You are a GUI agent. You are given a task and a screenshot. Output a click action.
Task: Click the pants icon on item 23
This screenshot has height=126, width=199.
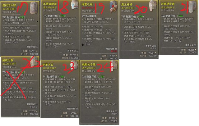pyautogui.click(x=74, y=65)
